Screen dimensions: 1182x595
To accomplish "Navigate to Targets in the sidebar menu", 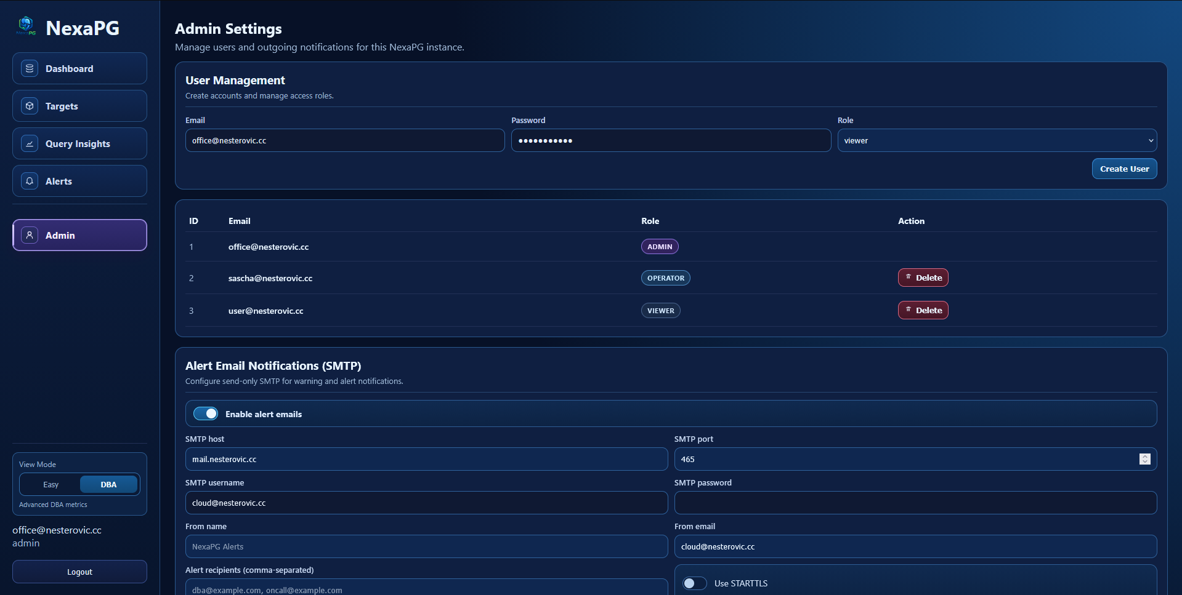I will [x=79, y=105].
